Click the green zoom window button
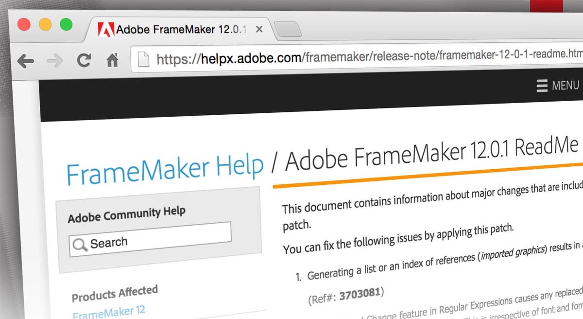 pyautogui.click(x=66, y=24)
